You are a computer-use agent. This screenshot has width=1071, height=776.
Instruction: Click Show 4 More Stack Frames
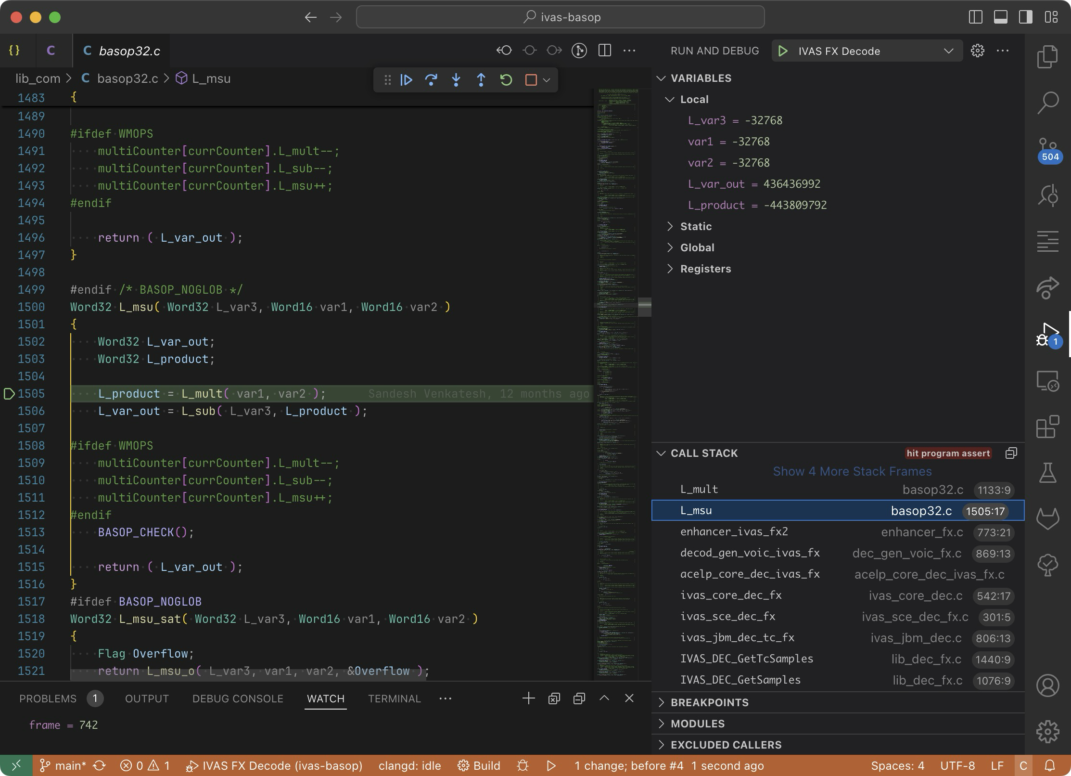852,471
